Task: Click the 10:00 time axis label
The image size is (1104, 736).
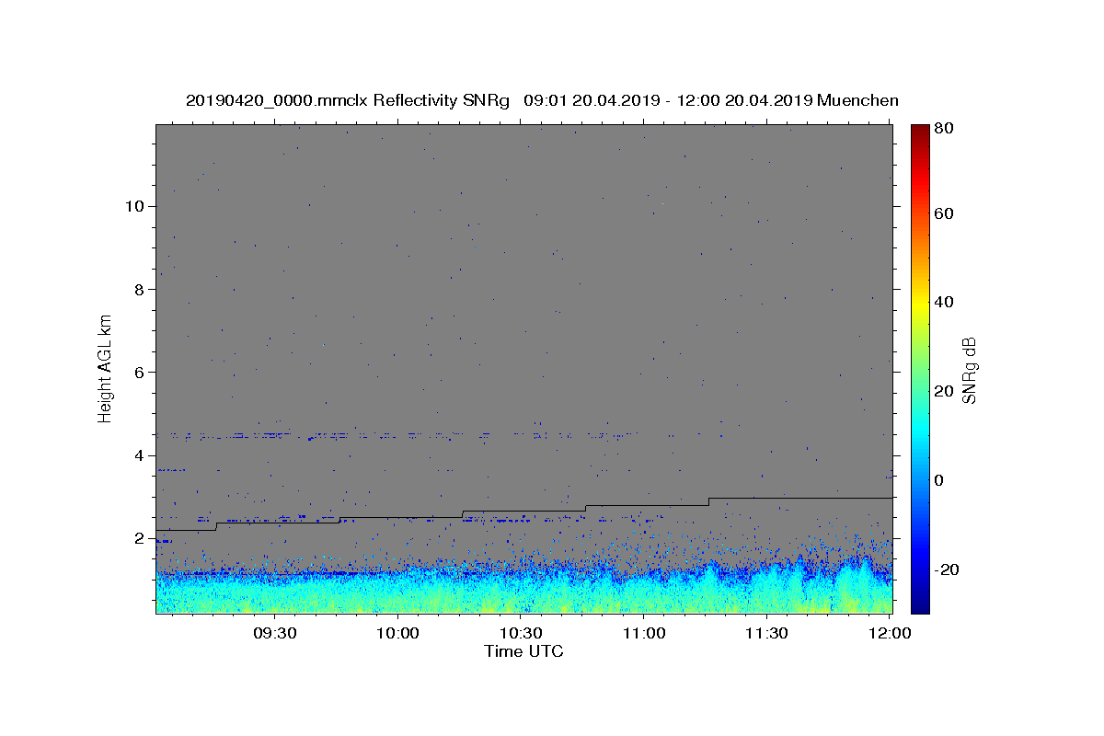Action: click(398, 634)
